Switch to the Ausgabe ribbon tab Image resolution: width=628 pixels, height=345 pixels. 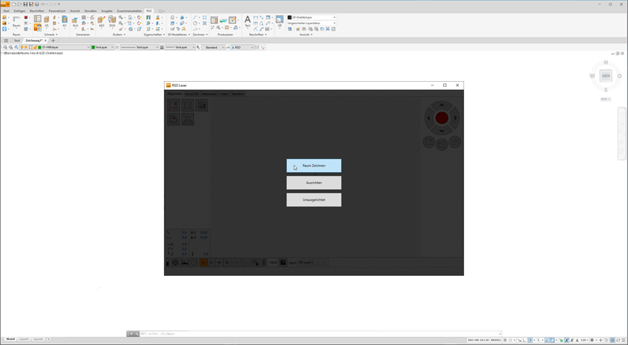(x=106, y=11)
